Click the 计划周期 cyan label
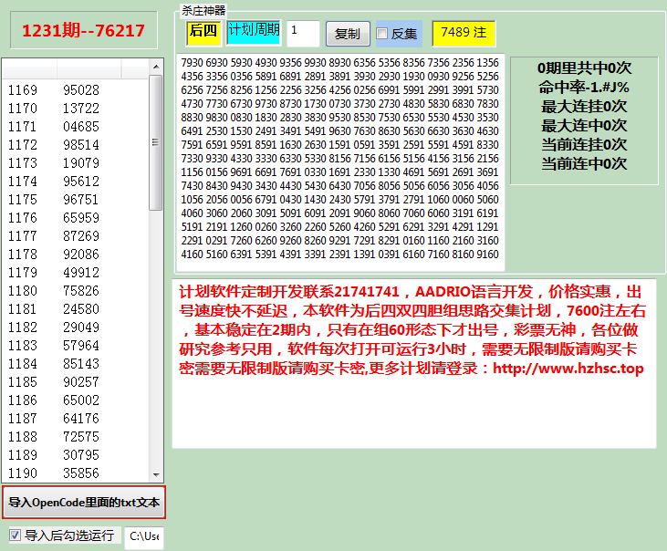The width and height of the screenshot is (667, 551). 254,32
